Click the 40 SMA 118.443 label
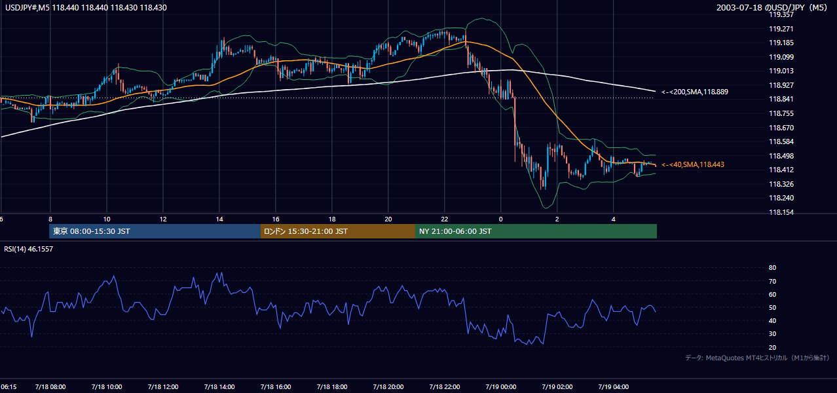The width and height of the screenshot is (837, 393). pyautogui.click(x=693, y=164)
